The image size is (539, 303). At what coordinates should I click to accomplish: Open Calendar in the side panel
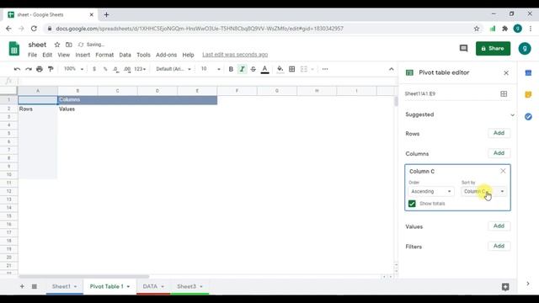[x=528, y=73]
